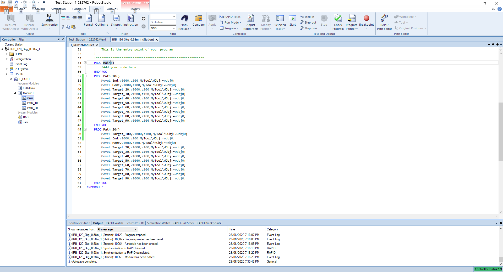Collapse the Path_20 procedure fold marker
The width and height of the screenshot is (503, 272).
pos(85,129)
